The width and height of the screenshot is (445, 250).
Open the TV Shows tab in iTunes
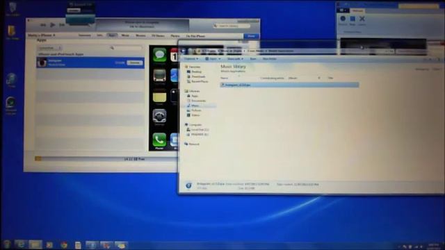click(x=158, y=36)
